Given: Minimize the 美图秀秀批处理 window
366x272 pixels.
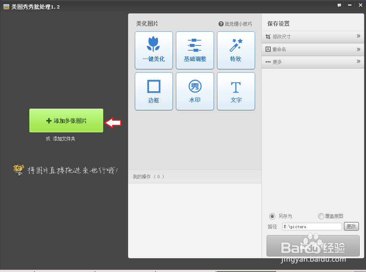Looking at the screenshot, I should 350,5.
